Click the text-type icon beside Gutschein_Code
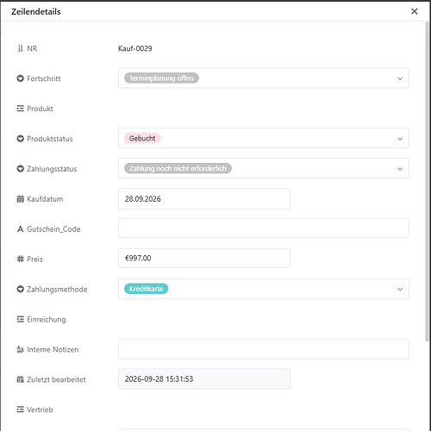Screen dimensions: 431x431 coord(20,229)
